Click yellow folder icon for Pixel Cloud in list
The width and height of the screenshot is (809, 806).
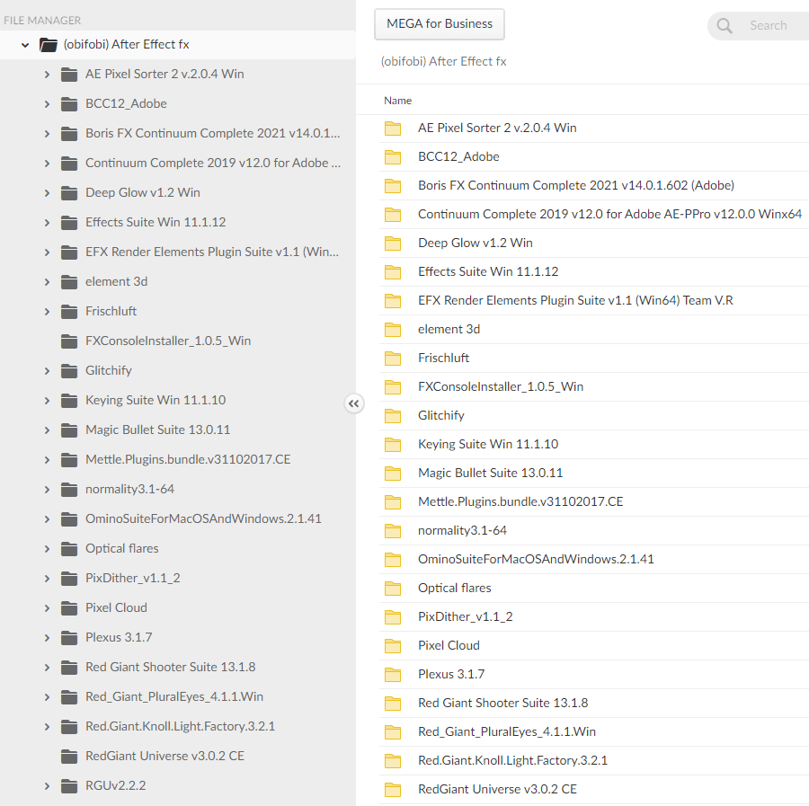point(393,646)
